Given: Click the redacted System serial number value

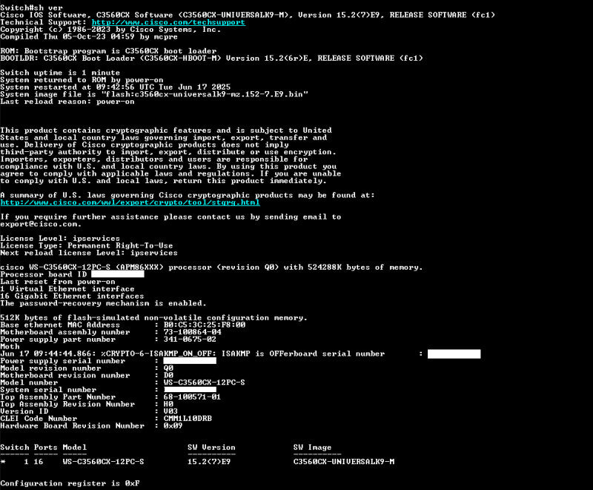Looking at the screenshot, I should click(191, 390).
